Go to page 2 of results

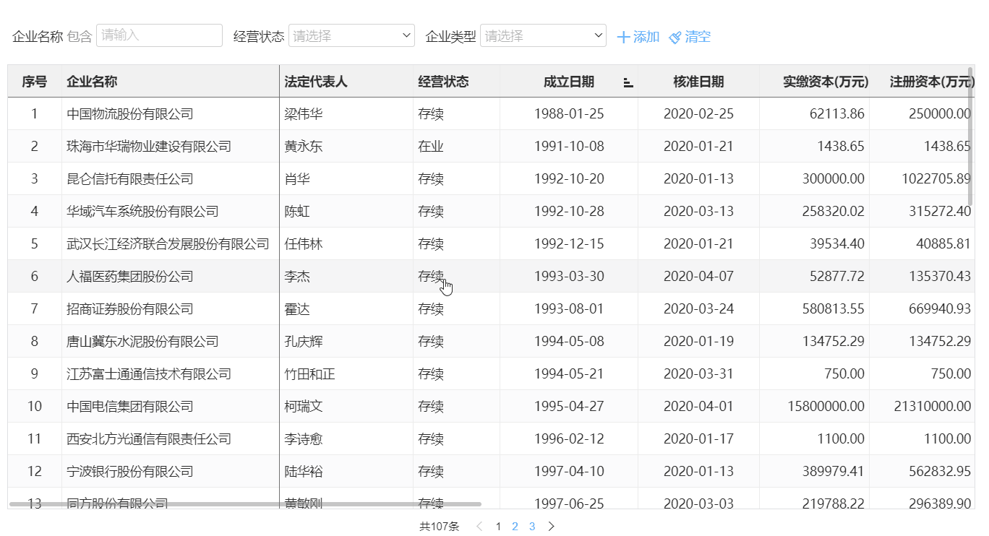pyautogui.click(x=515, y=527)
